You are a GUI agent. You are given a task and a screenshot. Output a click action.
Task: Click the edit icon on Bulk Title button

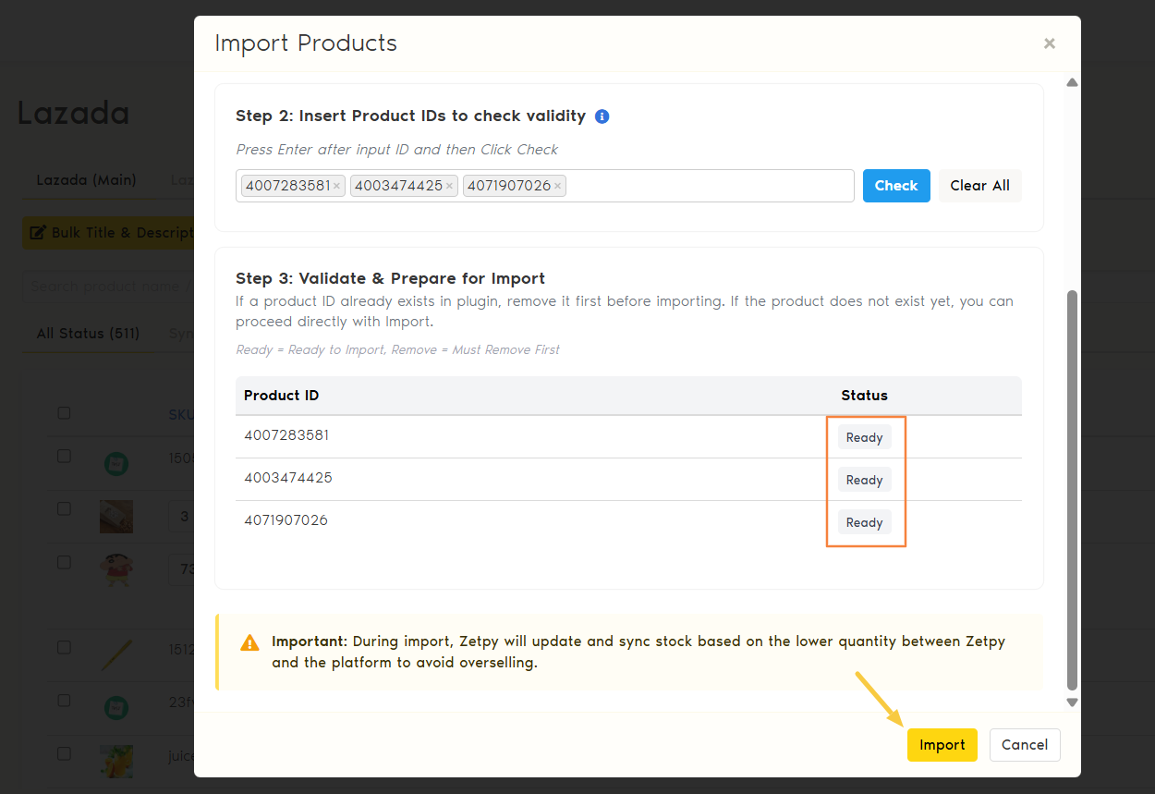(38, 233)
